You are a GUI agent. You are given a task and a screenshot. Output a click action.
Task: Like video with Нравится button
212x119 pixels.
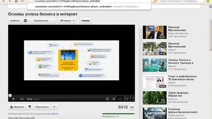point(17,107)
